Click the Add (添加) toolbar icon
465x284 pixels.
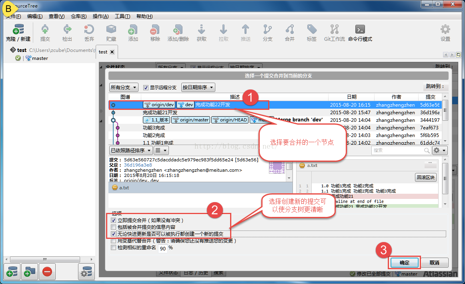point(133,33)
